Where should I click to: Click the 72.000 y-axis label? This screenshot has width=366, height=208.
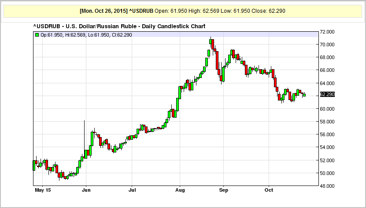[327, 32]
